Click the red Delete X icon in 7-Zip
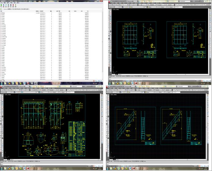The image size is (212, 171). [14, 5]
